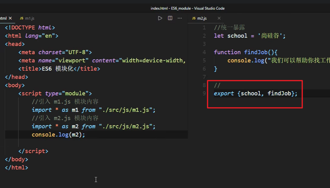Screen dimensions: 330x188
Task: Click the console.log(m2) line in index.html
Action: 58,135
